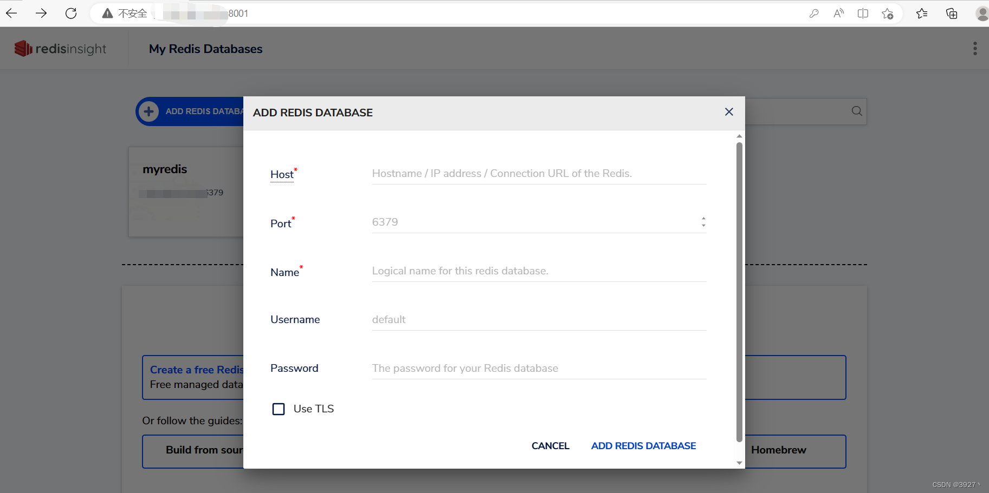The width and height of the screenshot is (989, 493).
Task: Open the Homebrew guide button
Action: click(795, 451)
